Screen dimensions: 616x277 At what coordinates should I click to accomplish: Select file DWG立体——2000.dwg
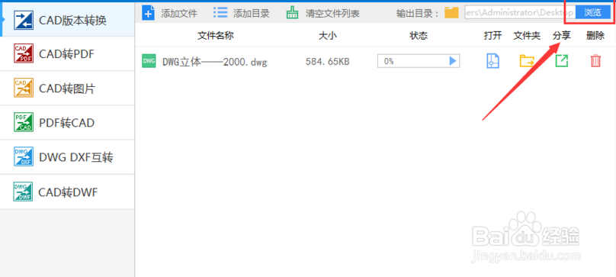tap(215, 62)
